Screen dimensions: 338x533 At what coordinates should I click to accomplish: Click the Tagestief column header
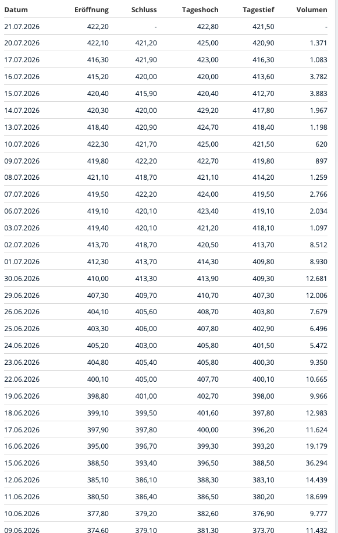[258, 10]
